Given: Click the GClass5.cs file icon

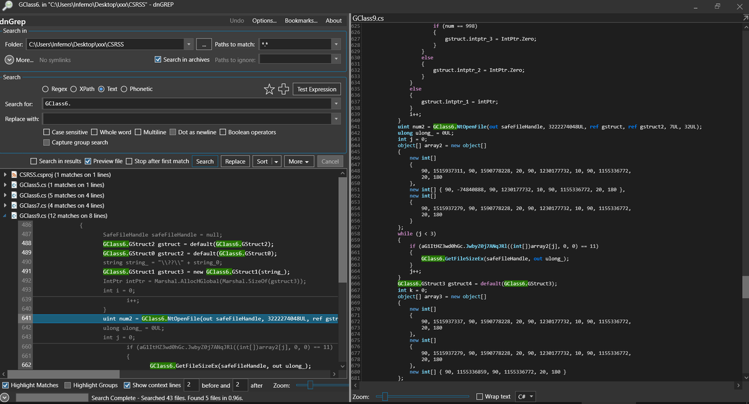Looking at the screenshot, I should click(14, 185).
